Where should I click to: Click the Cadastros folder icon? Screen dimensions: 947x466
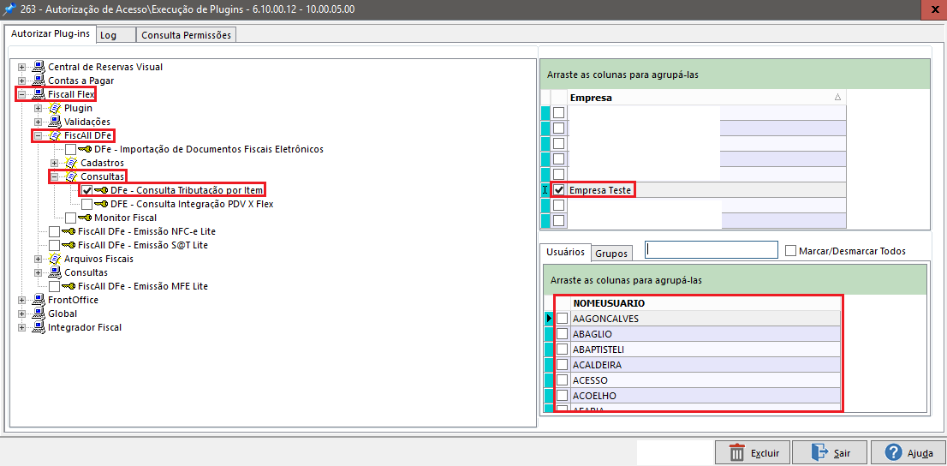coord(71,163)
